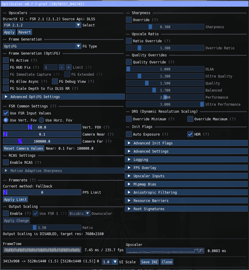Toggle Use FSR 1 checkbox
Image resolution: width=249 pixels, height=270 pixels.
coord(36,213)
